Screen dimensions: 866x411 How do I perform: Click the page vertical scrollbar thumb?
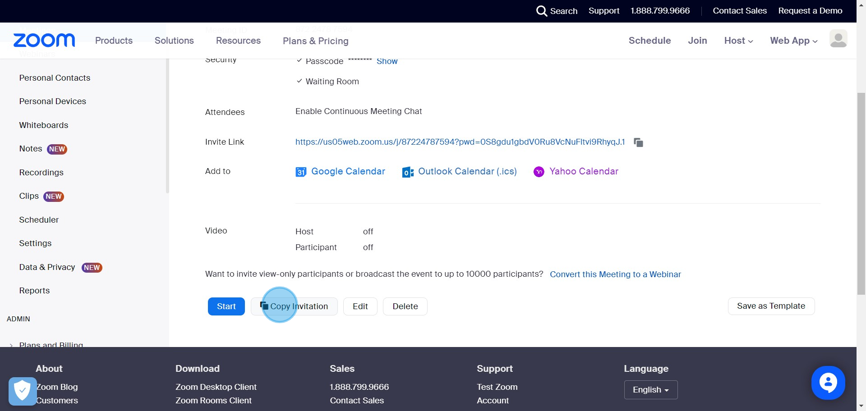[861, 194]
